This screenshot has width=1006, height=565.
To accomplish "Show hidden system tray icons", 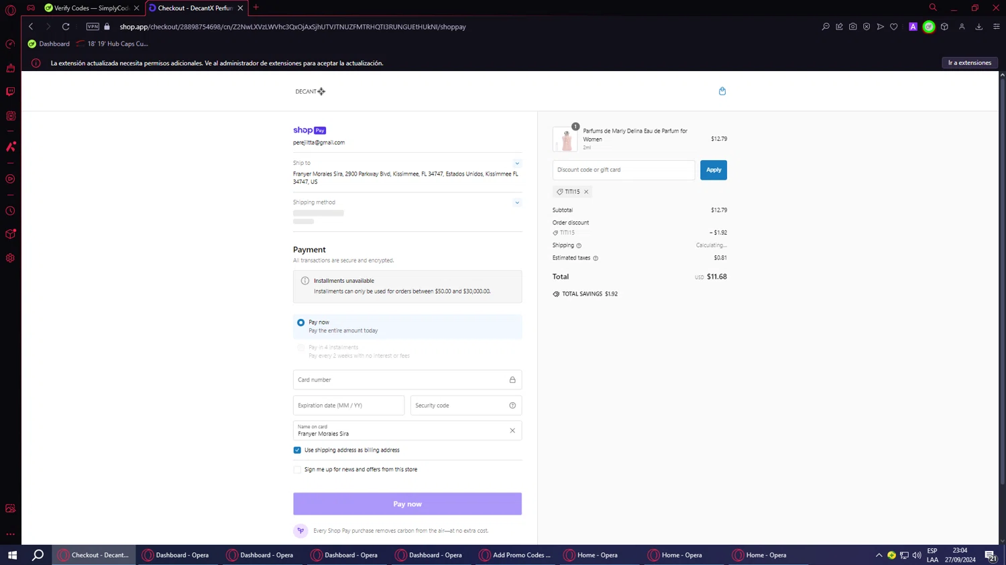I will pos(879,555).
